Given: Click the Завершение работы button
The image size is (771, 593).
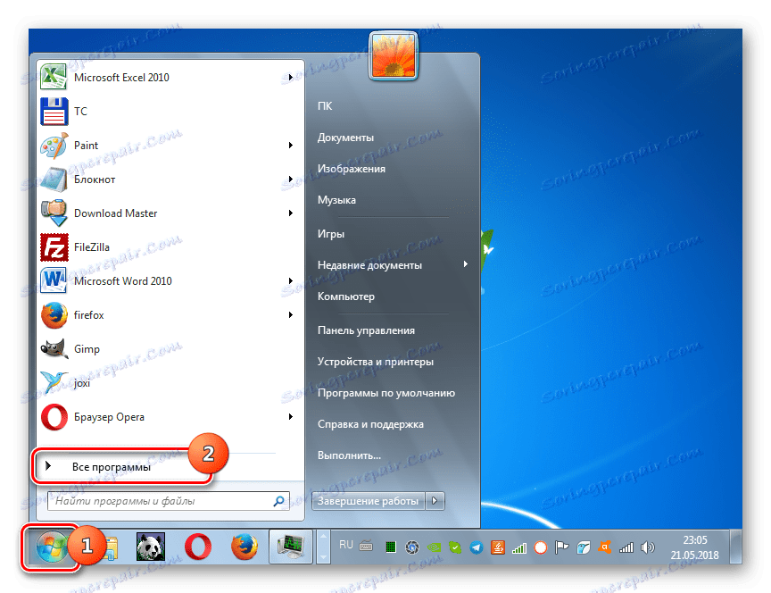Looking at the screenshot, I should click(369, 501).
